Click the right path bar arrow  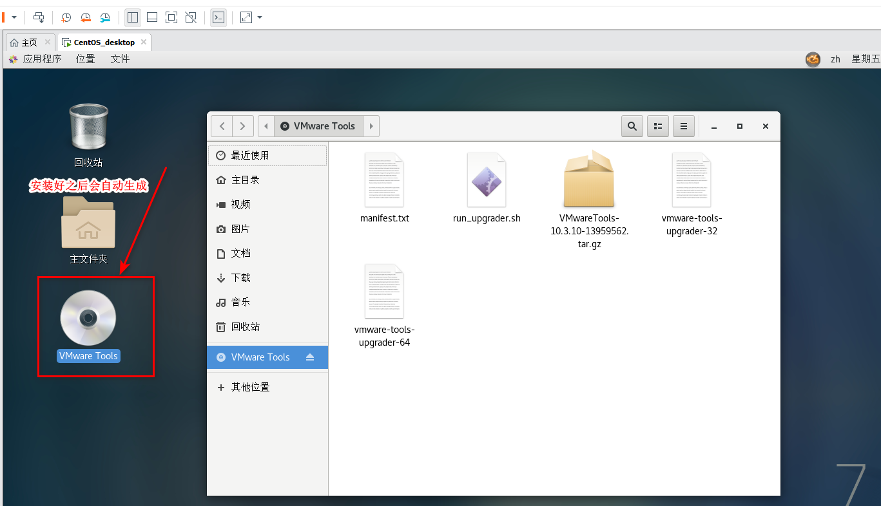point(371,126)
